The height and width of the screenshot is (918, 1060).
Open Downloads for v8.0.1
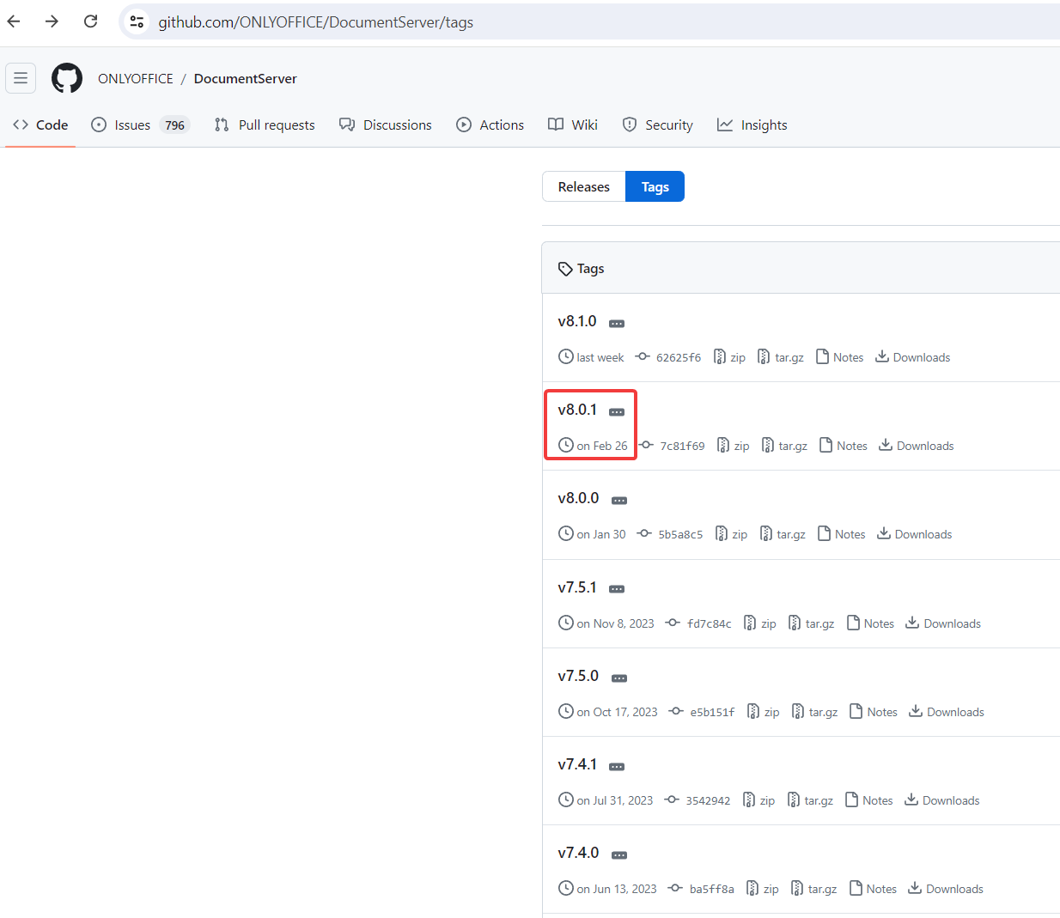(x=916, y=446)
